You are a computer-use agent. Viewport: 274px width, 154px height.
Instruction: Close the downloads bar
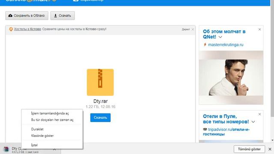(270, 149)
